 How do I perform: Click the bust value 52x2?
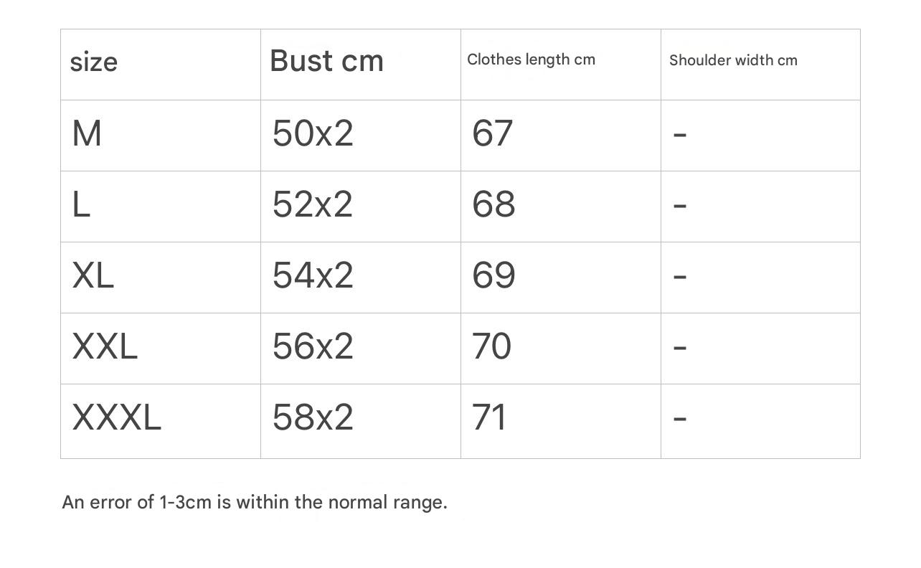[313, 205]
